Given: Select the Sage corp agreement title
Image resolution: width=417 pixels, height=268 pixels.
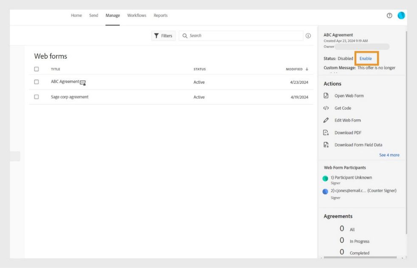Looking at the screenshot, I should 70,97.
